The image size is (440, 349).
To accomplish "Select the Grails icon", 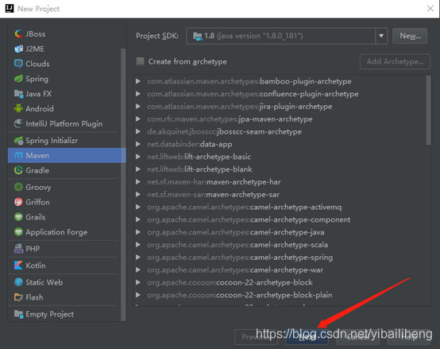I will [18, 217].
